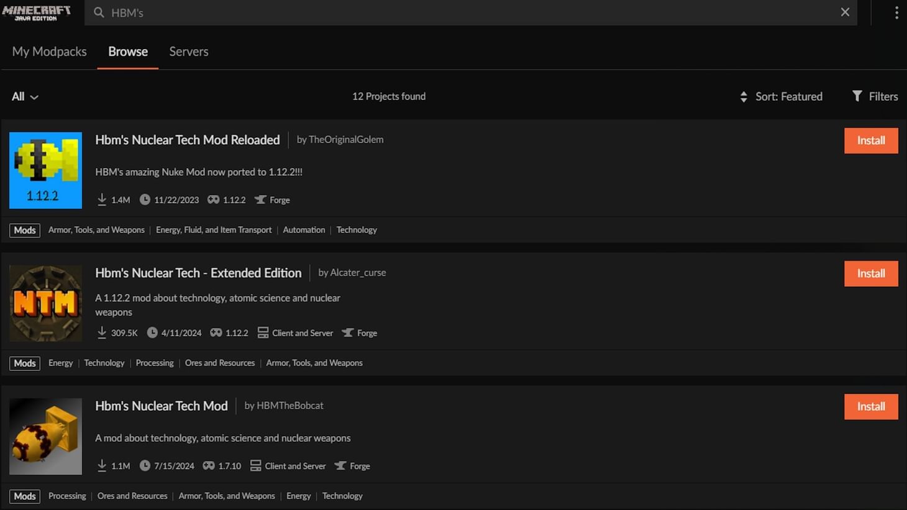Open the NTM Extended Edition thumbnail
Image resolution: width=907 pixels, height=510 pixels.
45,303
